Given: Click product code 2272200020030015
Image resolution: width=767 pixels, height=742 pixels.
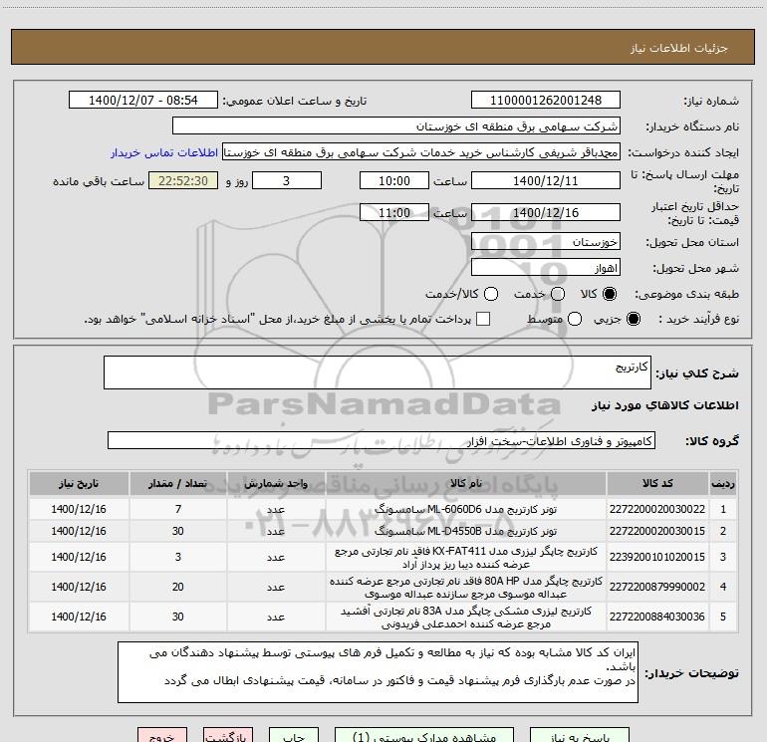Looking at the screenshot, I should click(x=657, y=531).
